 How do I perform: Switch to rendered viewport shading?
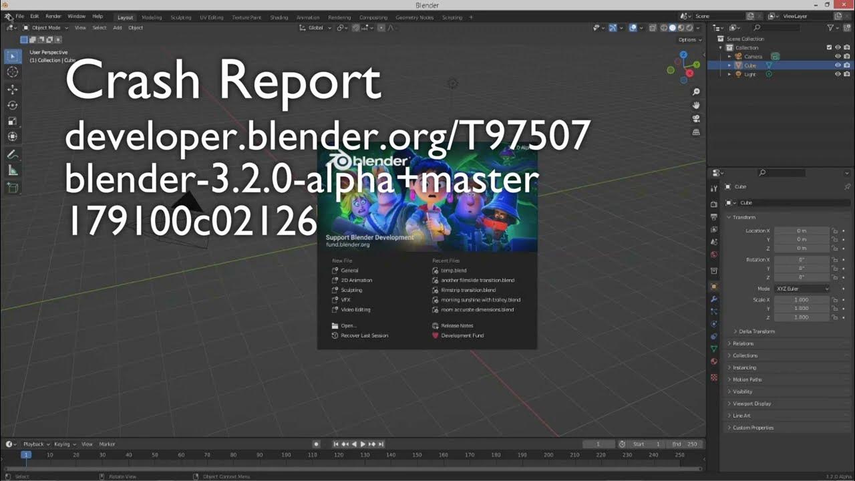click(690, 27)
